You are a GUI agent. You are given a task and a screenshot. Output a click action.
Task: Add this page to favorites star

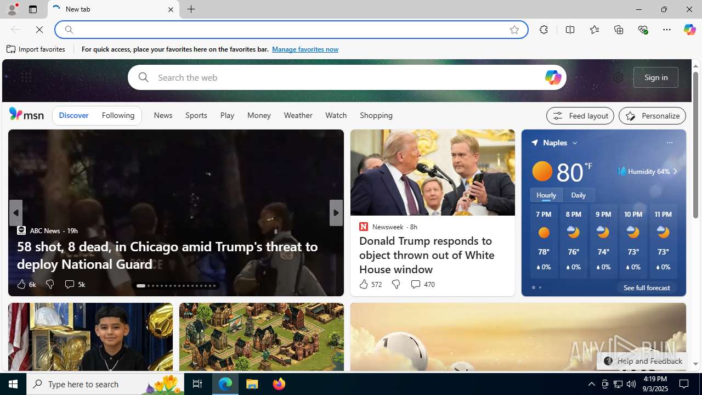click(514, 30)
